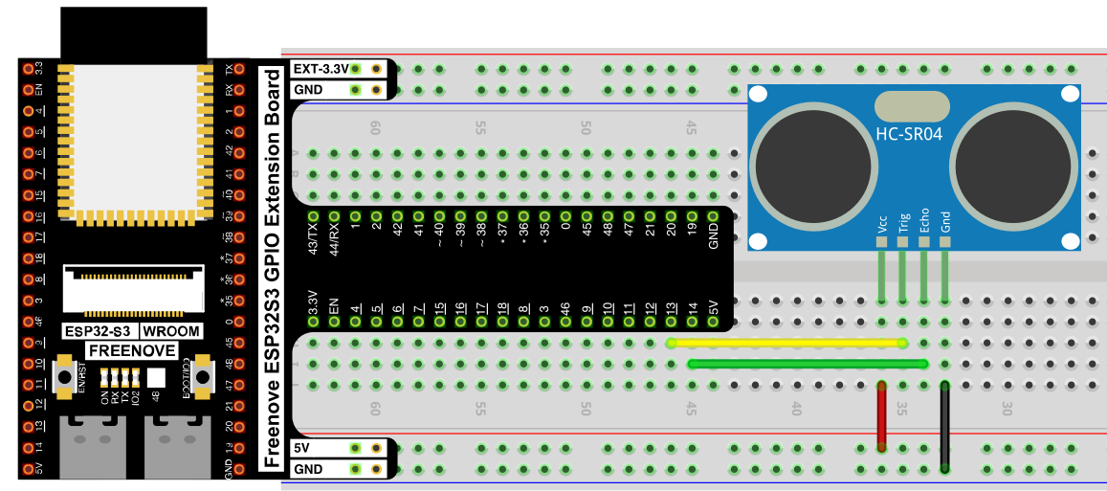
Task: Click the HC-SR04 bottom-left mounting hole
Action: tap(758, 242)
